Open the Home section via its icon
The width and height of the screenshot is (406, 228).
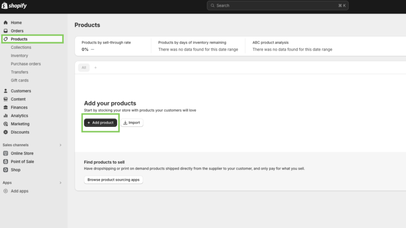[x=6, y=23]
